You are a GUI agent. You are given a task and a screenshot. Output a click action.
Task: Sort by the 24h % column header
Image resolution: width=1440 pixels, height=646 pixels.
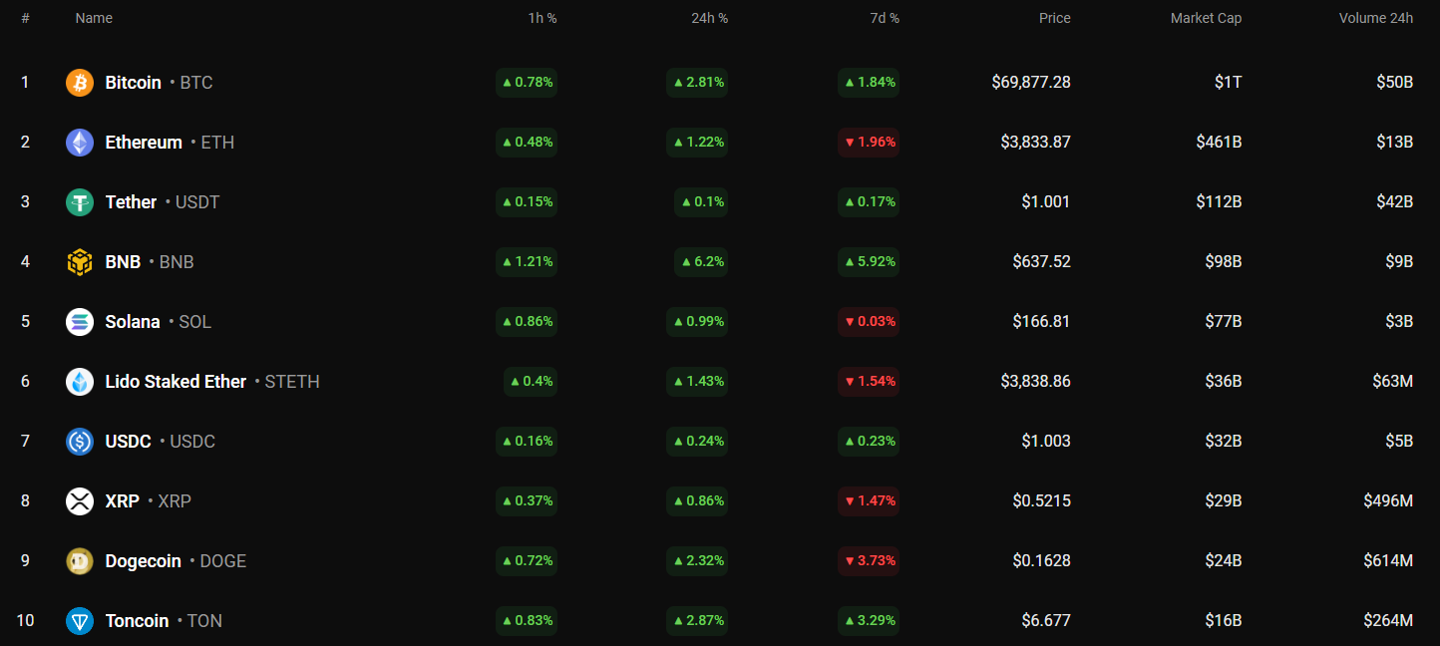coord(709,18)
